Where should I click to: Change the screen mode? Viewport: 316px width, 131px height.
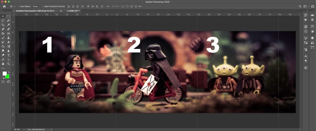point(8,82)
